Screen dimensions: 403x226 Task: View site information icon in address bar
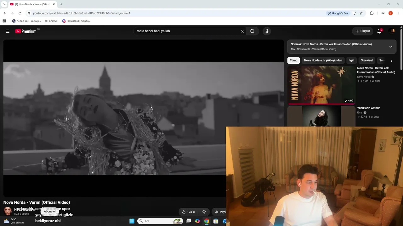tap(29, 13)
